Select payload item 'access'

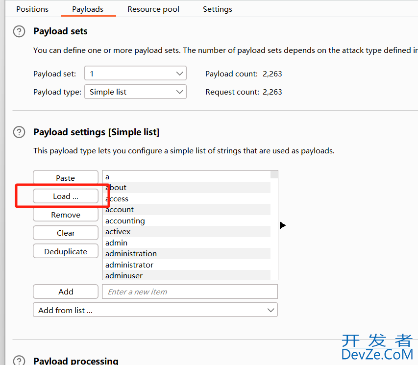[x=187, y=198]
